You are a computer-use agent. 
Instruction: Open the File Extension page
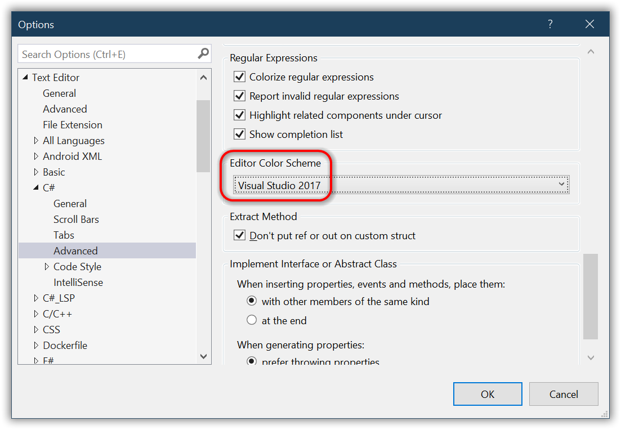[x=73, y=125]
